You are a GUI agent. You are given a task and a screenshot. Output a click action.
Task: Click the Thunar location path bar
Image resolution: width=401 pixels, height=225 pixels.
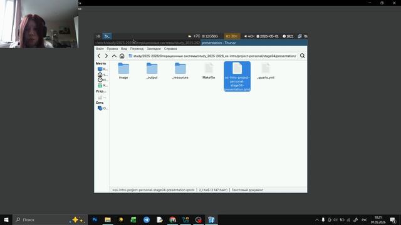212,56
